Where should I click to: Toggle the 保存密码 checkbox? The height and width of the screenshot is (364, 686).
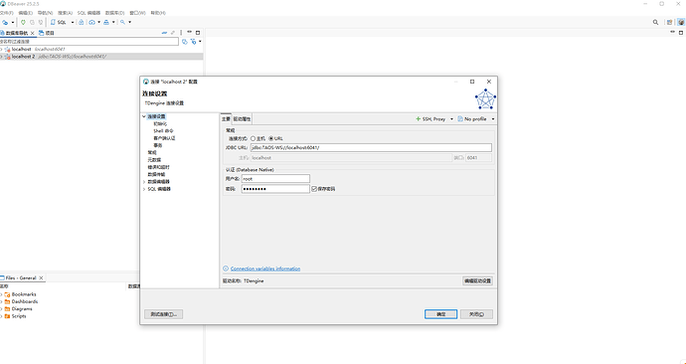click(314, 189)
